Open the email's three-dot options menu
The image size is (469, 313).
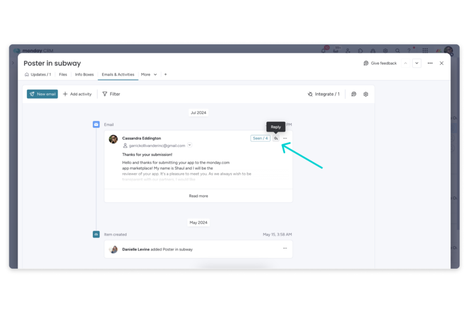(285, 138)
